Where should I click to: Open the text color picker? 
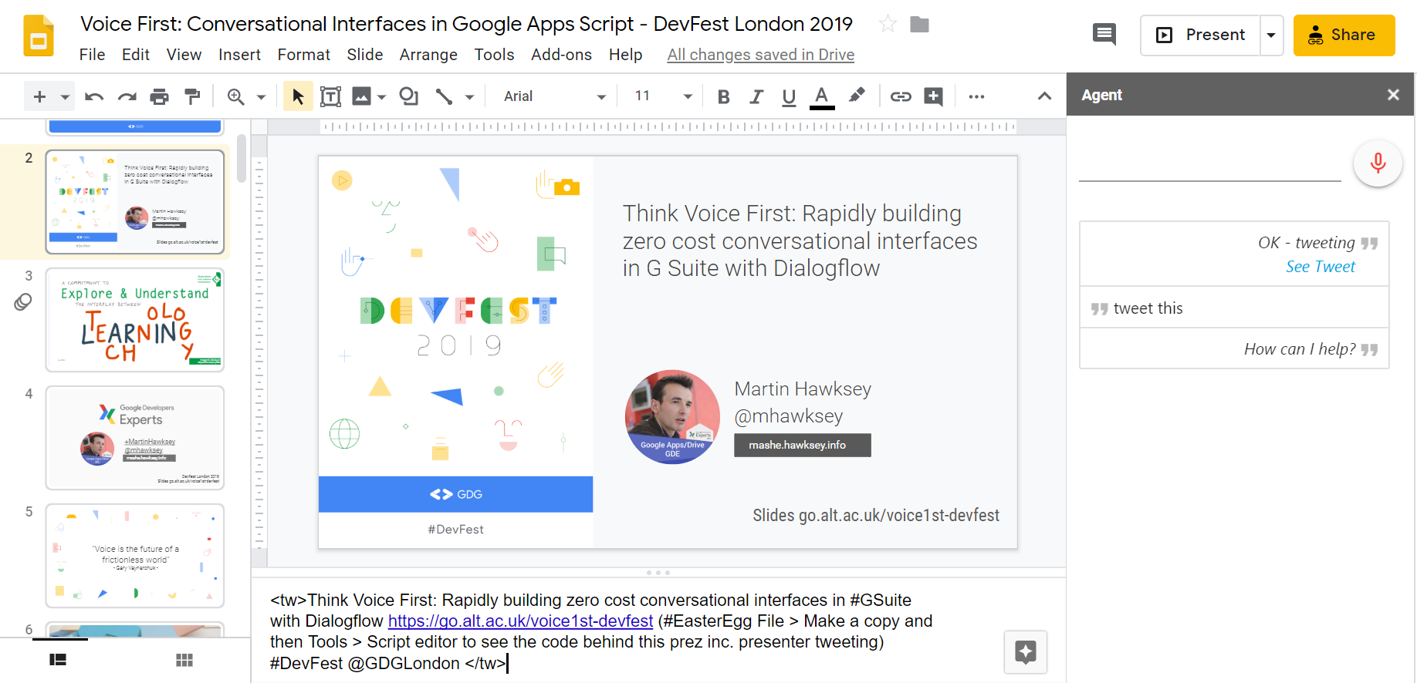tap(822, 97)
